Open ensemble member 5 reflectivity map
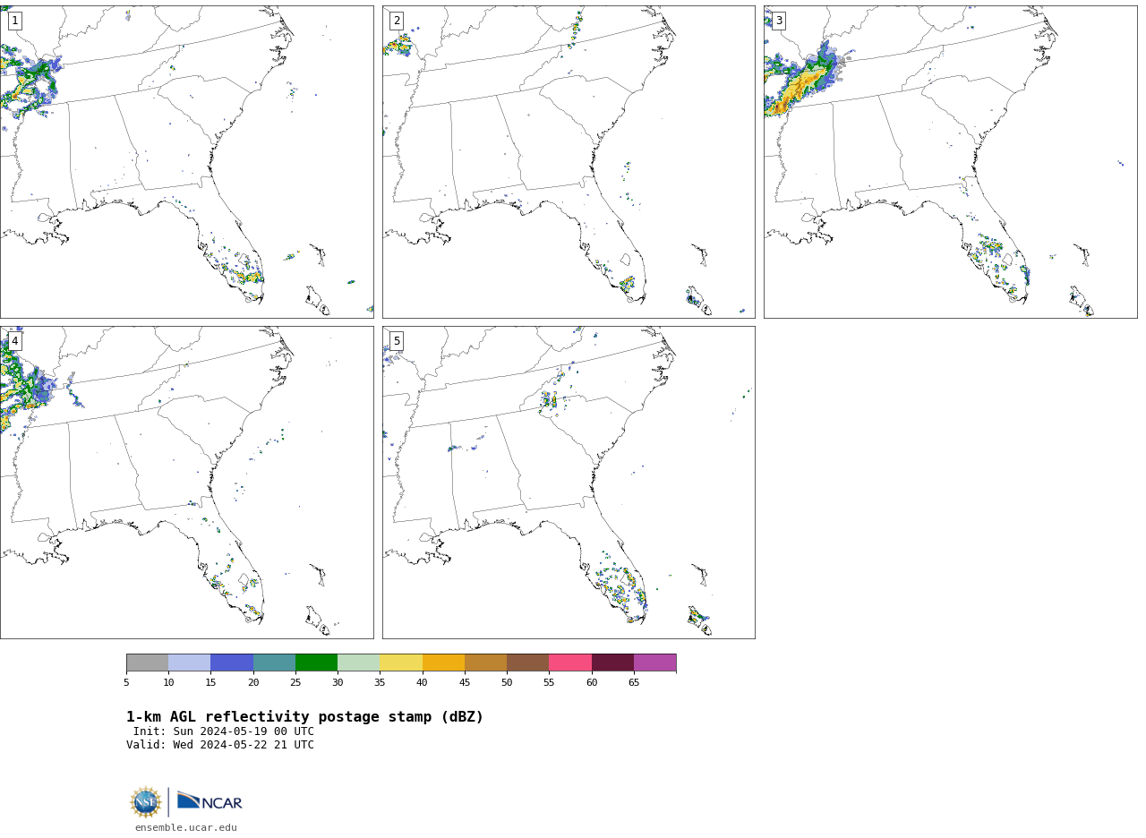Image resolution: width=1146 pixels, height=838 pixels. point(569,483)
